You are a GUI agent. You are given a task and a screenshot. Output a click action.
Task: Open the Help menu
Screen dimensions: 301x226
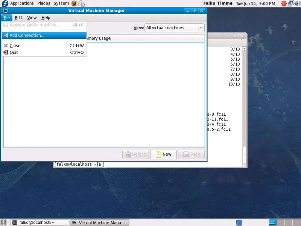pyautogui.click(x=46, y=18)
